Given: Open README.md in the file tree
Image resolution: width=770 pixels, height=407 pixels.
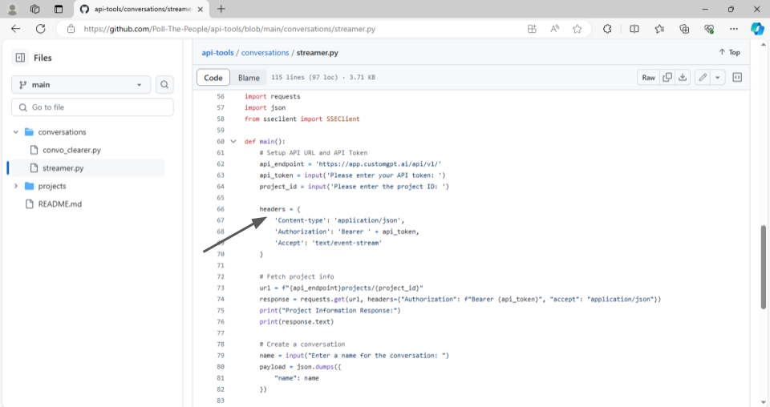Looking at the screenshot, I should pos(60,204).
